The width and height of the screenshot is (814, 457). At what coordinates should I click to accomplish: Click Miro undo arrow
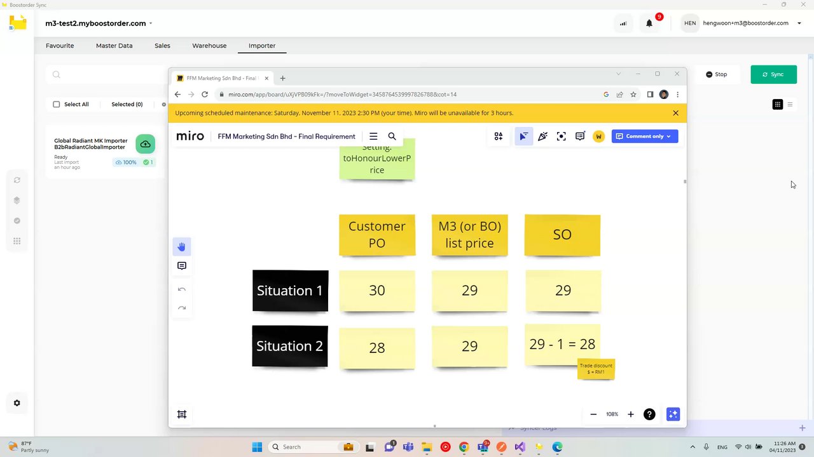[x=182, y=289]
